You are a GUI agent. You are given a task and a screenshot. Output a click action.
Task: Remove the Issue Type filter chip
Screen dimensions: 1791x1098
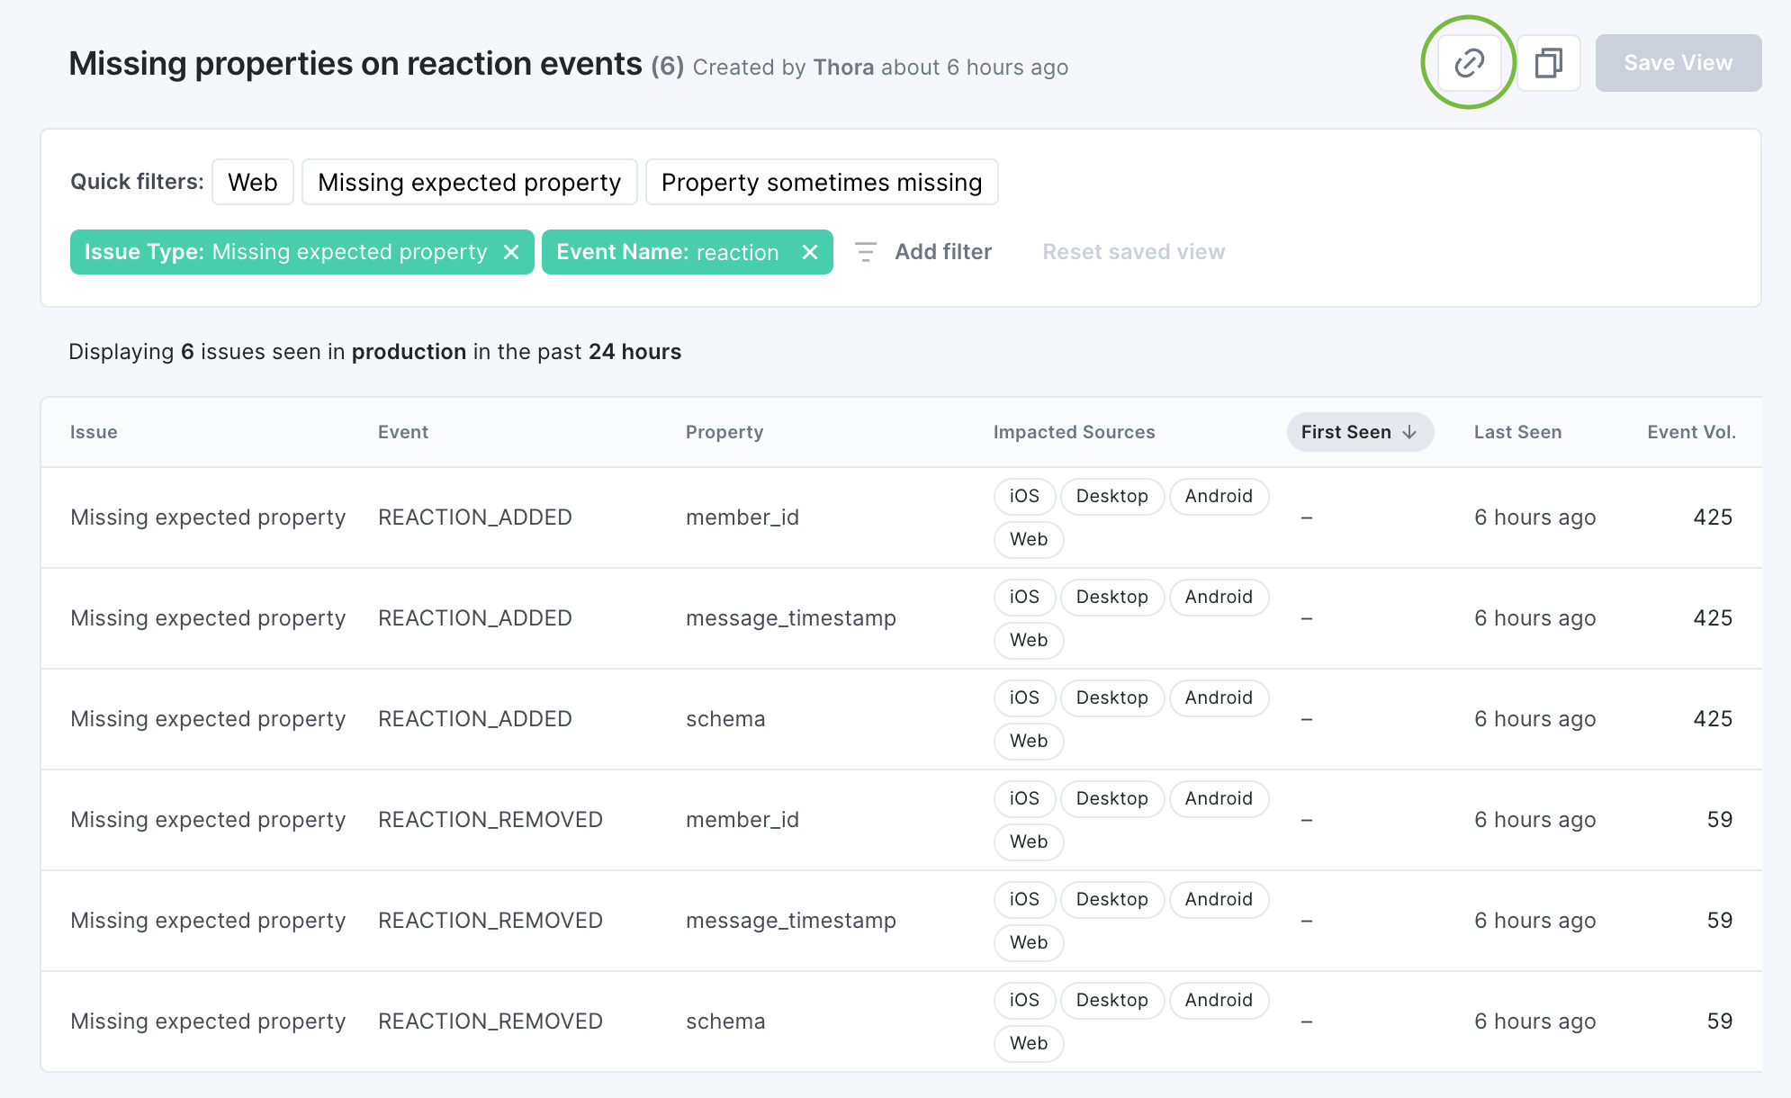tap(511, 252)
